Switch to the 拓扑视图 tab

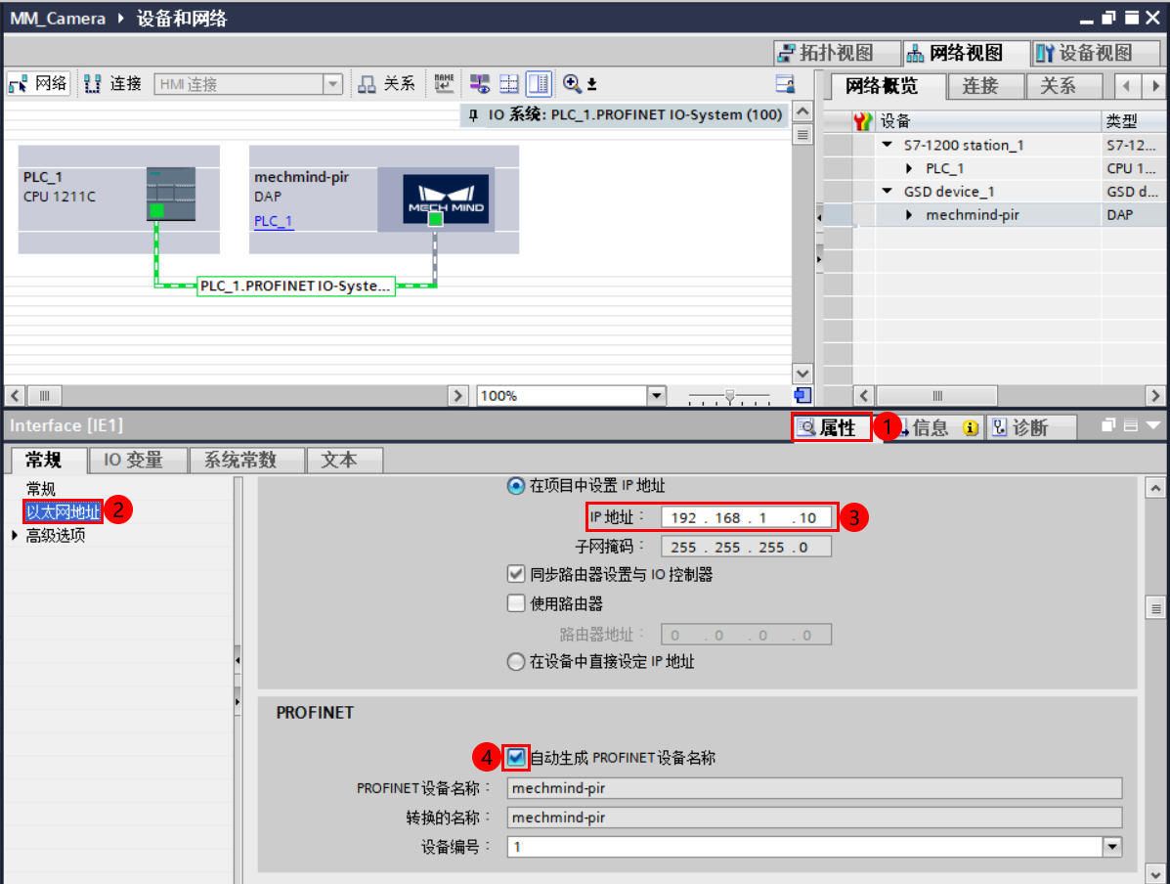(x=837, y=52)
